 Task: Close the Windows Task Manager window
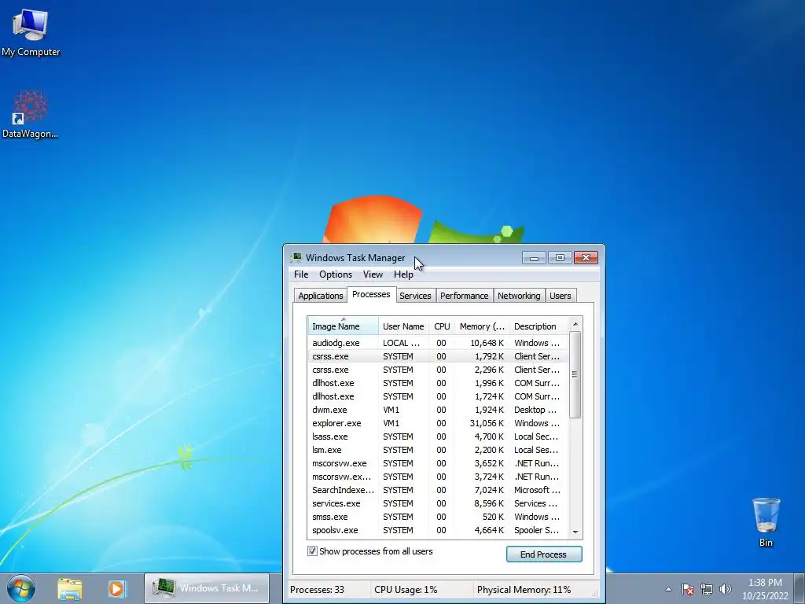[586, 257]
